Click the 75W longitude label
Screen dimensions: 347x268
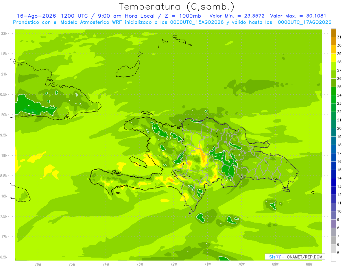pyautogui.click(x=72, y=264)
